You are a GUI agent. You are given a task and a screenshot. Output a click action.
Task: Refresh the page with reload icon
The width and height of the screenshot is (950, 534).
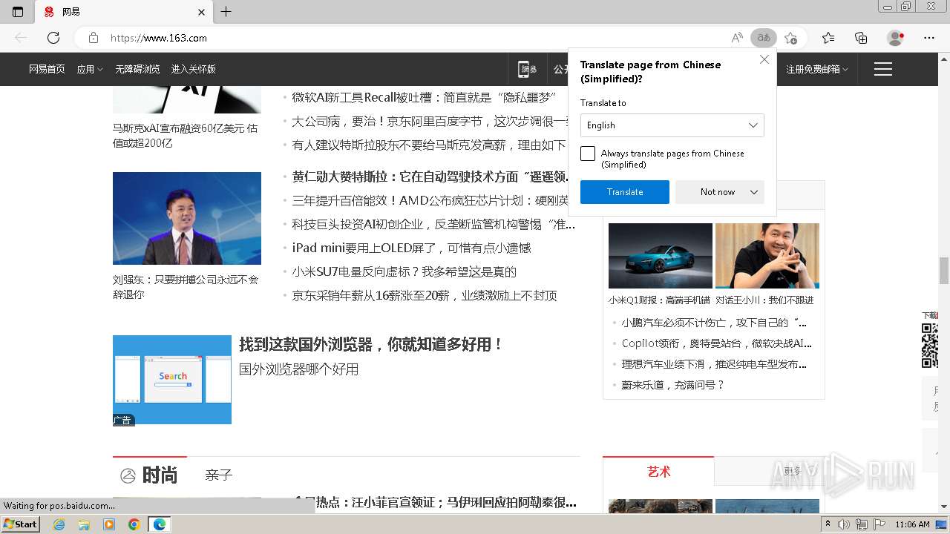(x=53, y=38)
